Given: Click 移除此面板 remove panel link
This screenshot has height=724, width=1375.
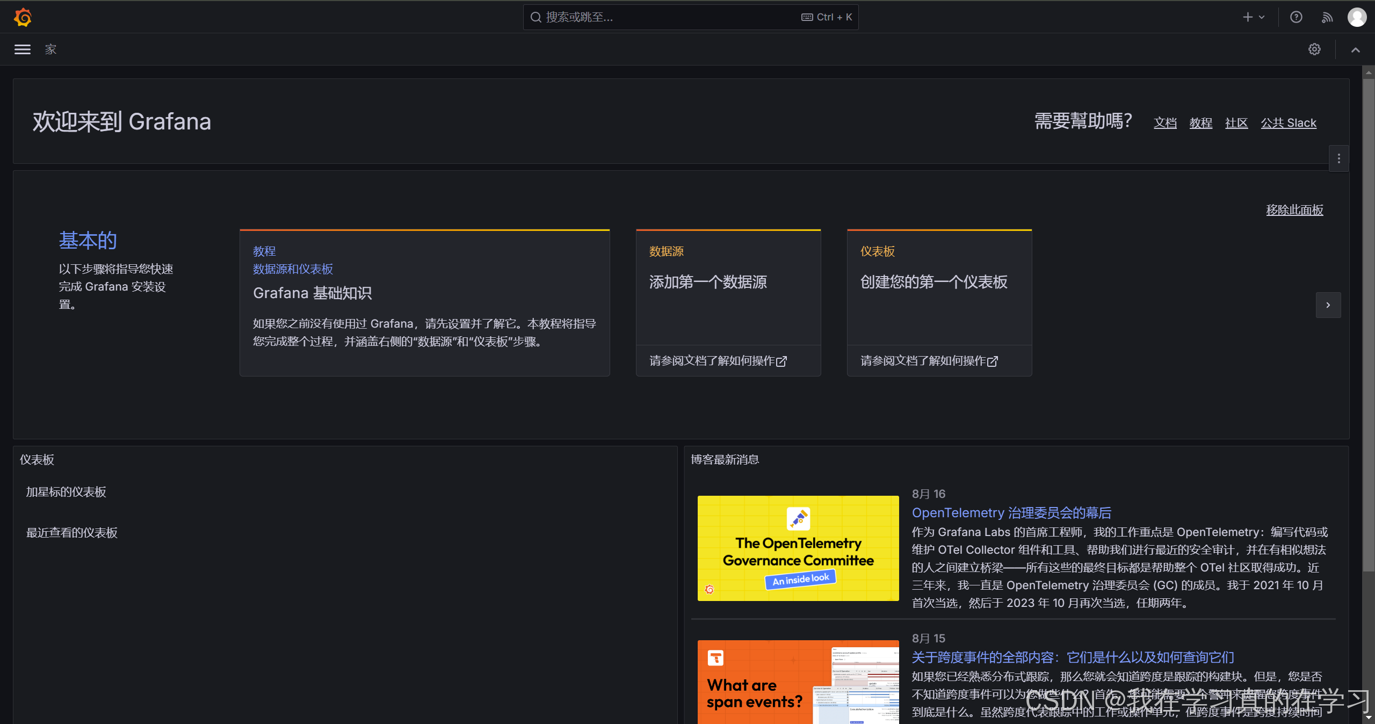Looking at the screenshot, I should [x=1294, y=210].
